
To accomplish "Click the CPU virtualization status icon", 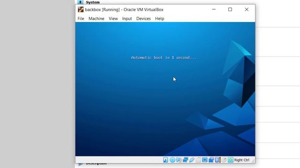I will coord(217,160).
